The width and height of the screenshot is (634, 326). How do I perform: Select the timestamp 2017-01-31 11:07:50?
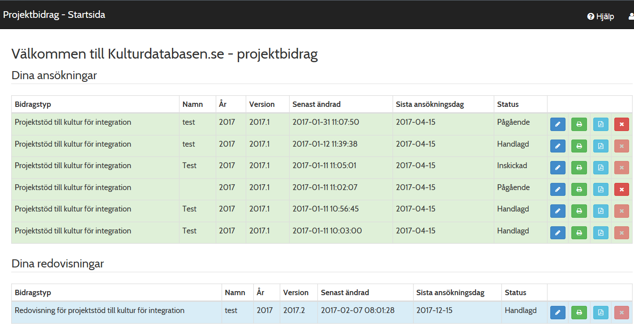tap(326, 122)
